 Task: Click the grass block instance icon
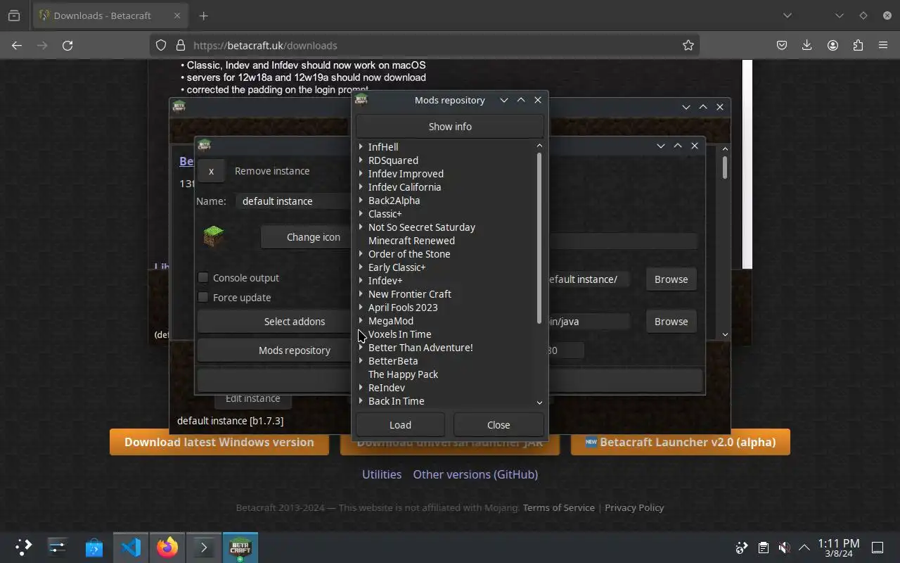point(214,236)
